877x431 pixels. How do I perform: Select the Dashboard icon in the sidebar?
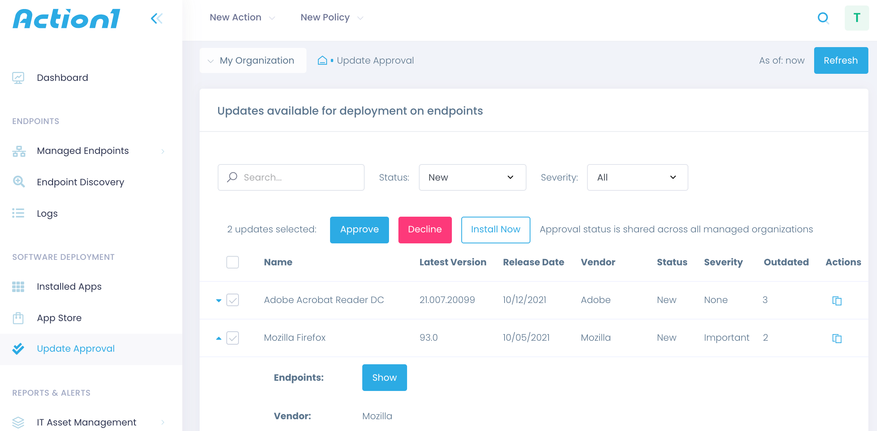click(x=18, y=77)
